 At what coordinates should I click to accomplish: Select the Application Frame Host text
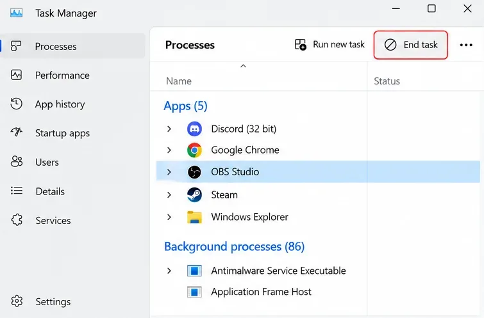(261, 292)
